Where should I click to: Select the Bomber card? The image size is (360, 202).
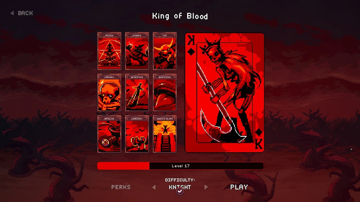point(137,51)
